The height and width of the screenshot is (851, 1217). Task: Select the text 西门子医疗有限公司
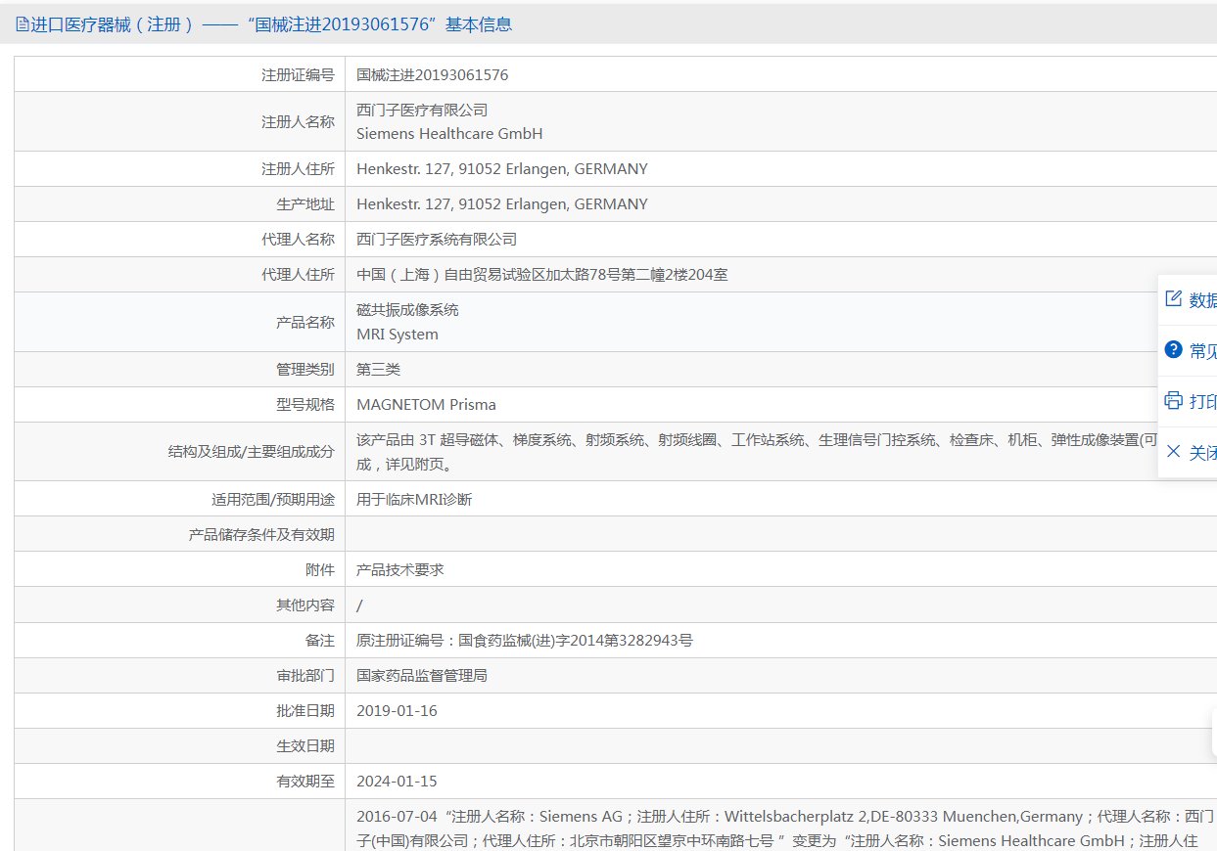click(422, 111)
